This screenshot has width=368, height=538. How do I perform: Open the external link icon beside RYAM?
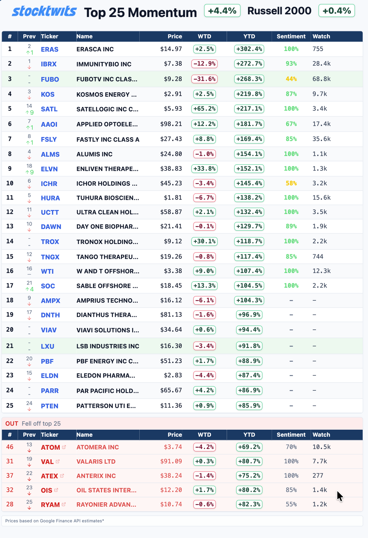pos(64,504)
